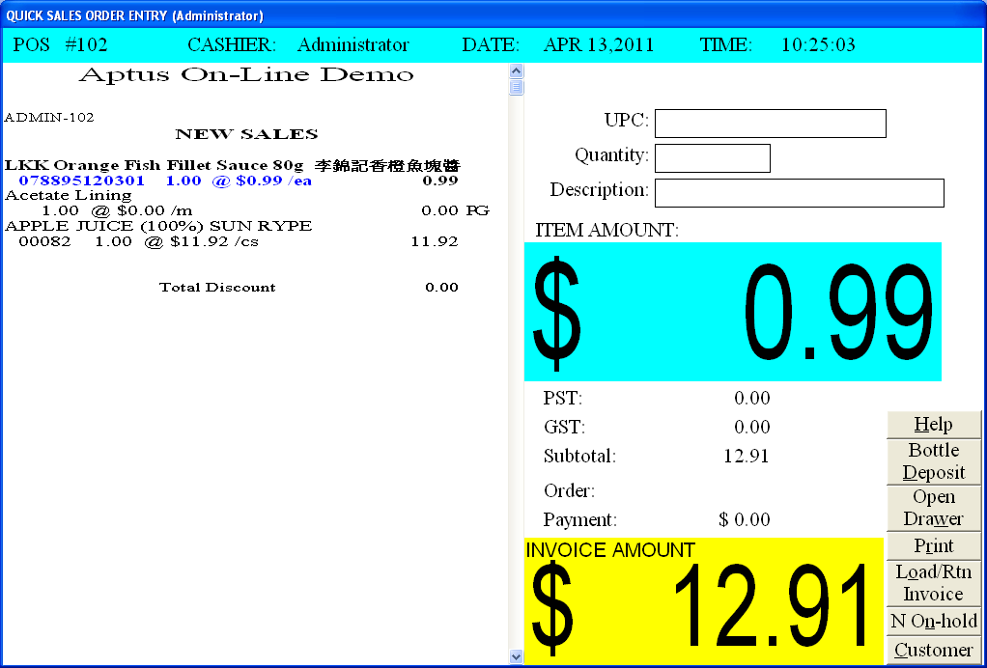The width and height of the screenshot is (987, 668).
Task: Click the N On-hold button
Action: (x=933, y=622)
